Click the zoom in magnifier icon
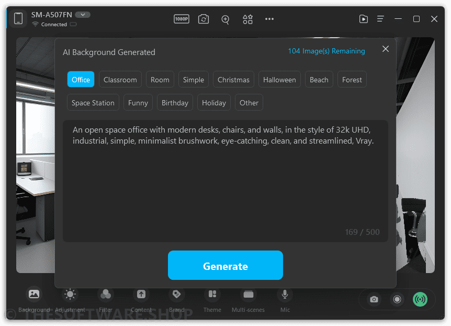This screenshot has height=326, width=451. point(225,19)
